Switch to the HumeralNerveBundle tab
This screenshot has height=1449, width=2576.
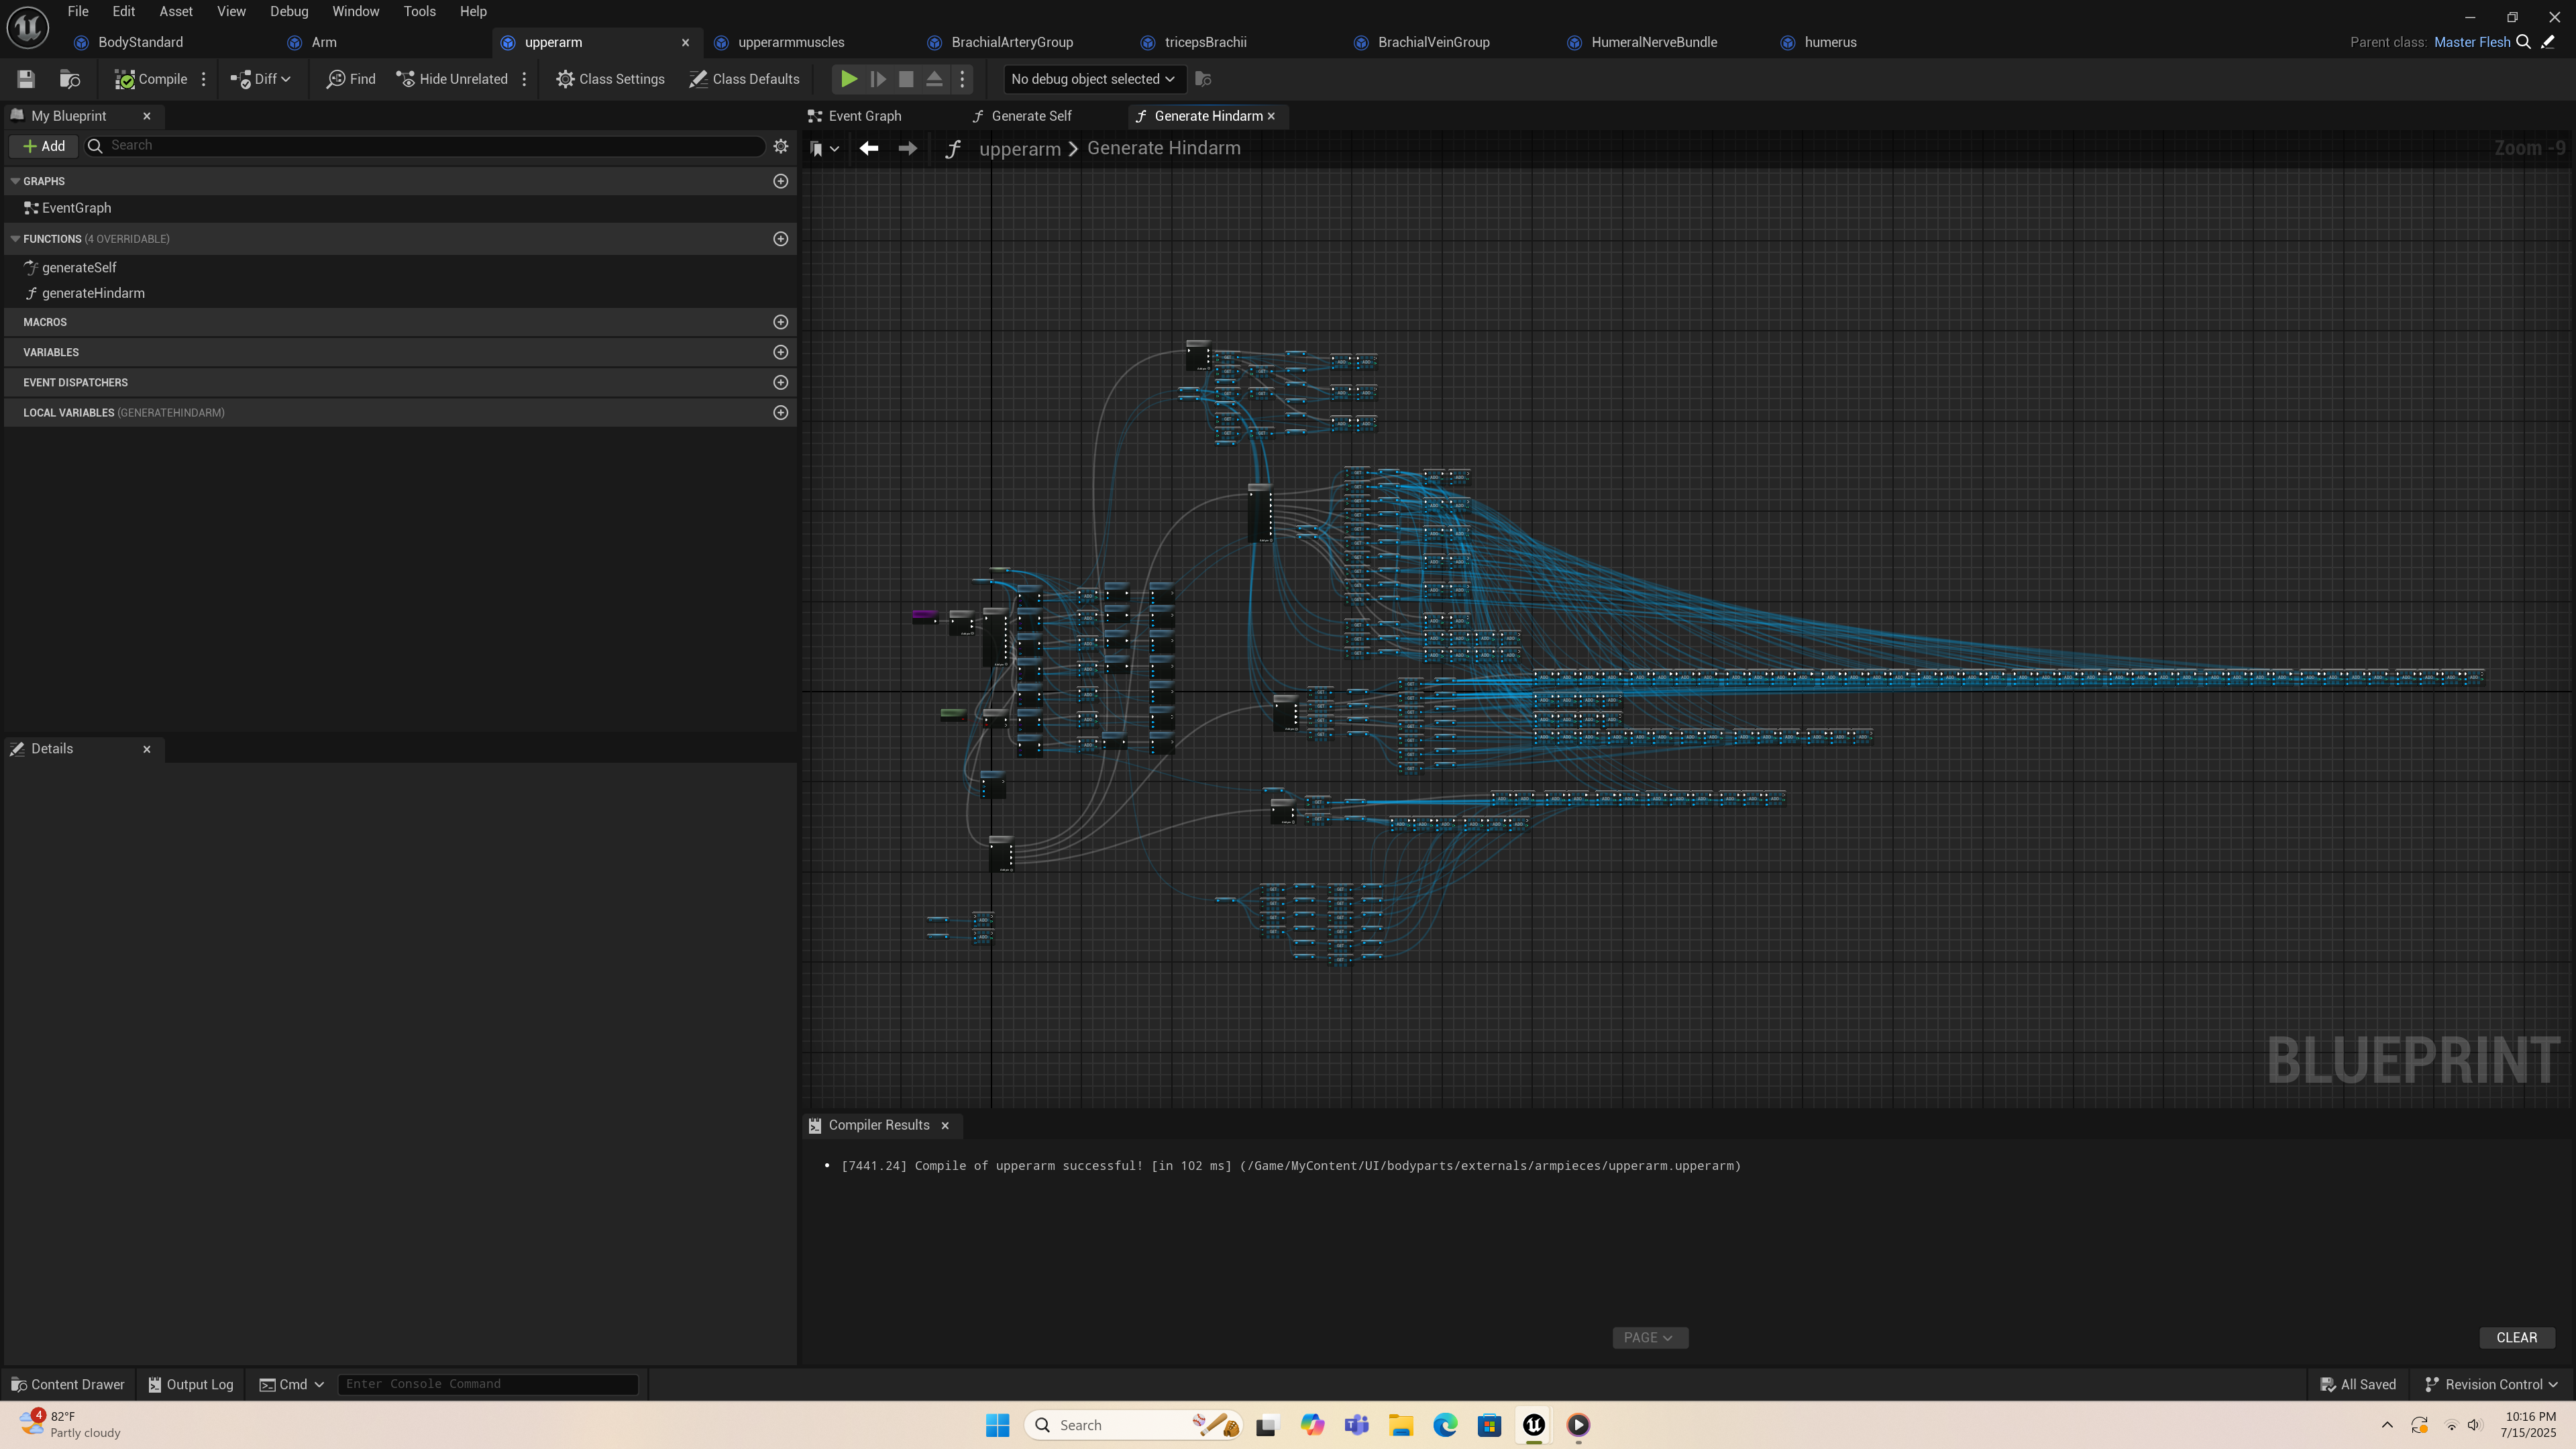pyautogui.click(x=1654, y=42)
